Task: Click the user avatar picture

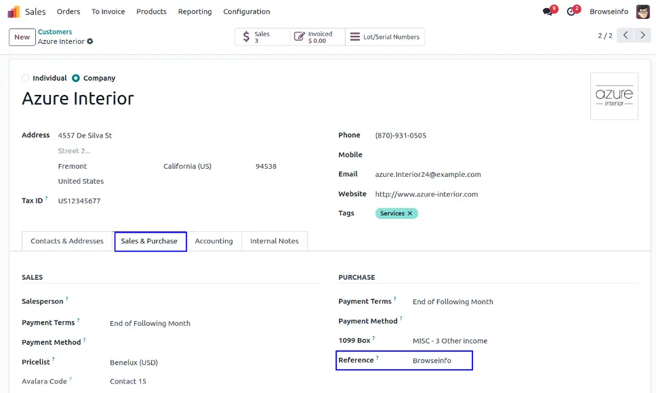Action: [642, 12]
